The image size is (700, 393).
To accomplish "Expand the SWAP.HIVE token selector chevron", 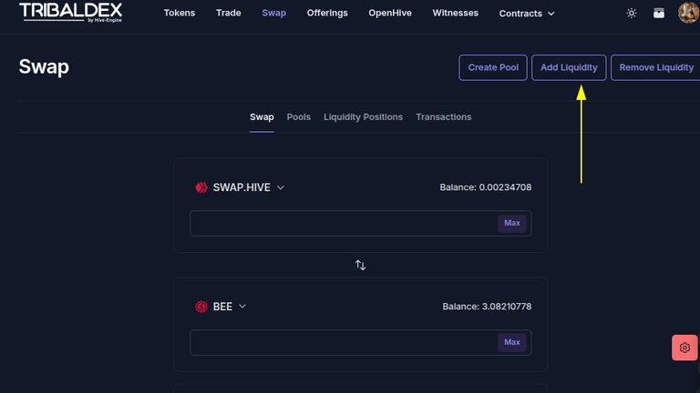I will (281, 187).
